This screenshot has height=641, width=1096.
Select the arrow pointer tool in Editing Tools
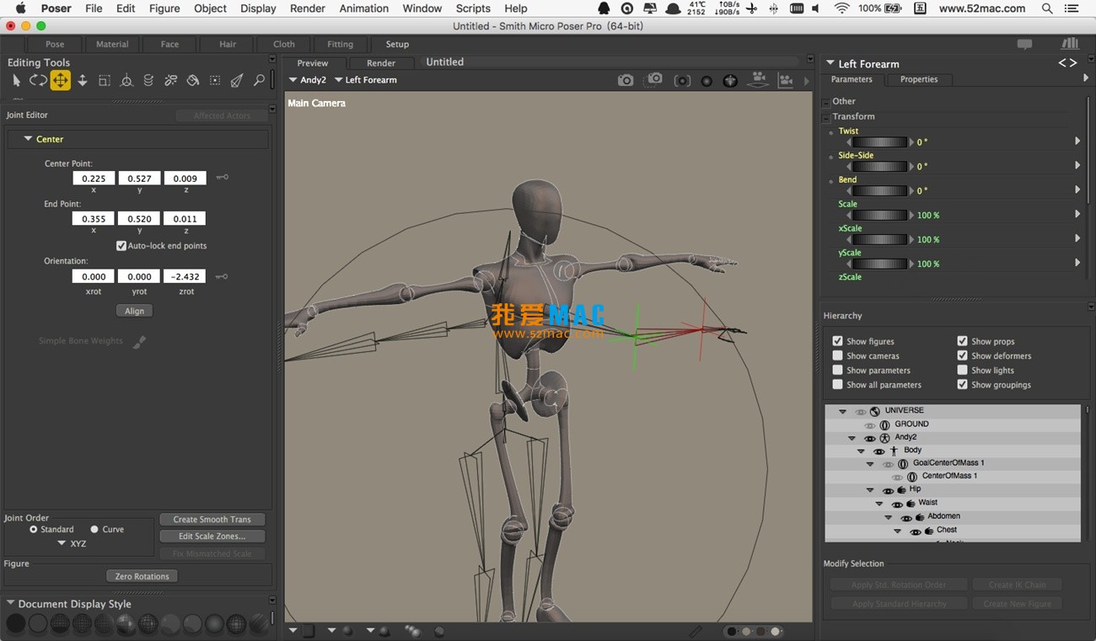coord(16,80)
